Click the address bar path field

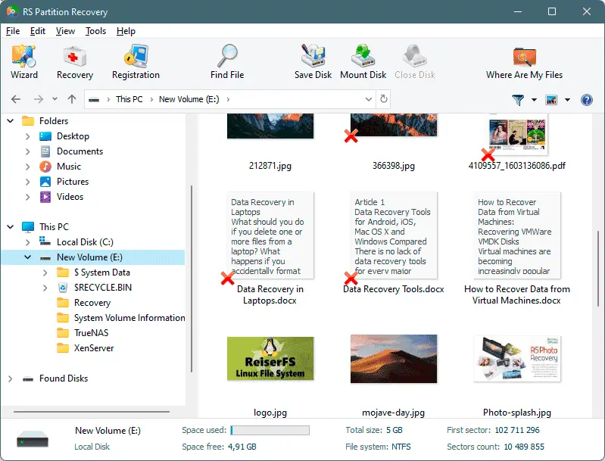coord(230,99)
